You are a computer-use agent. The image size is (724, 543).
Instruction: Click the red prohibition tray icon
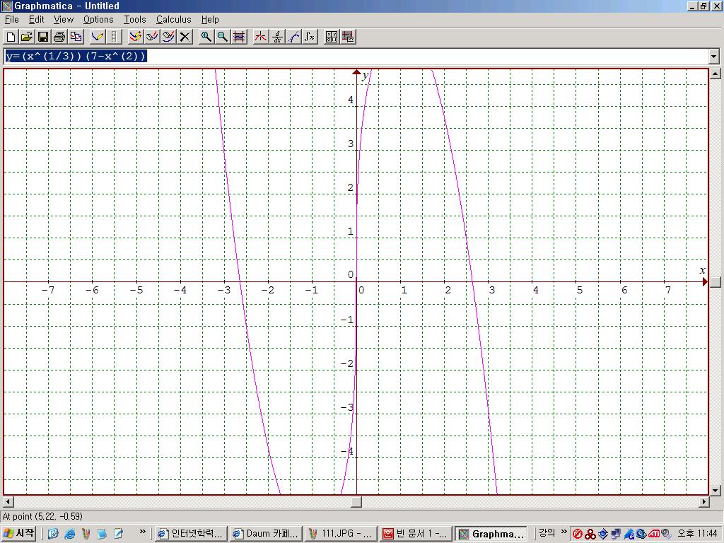(x=577, y=535)
